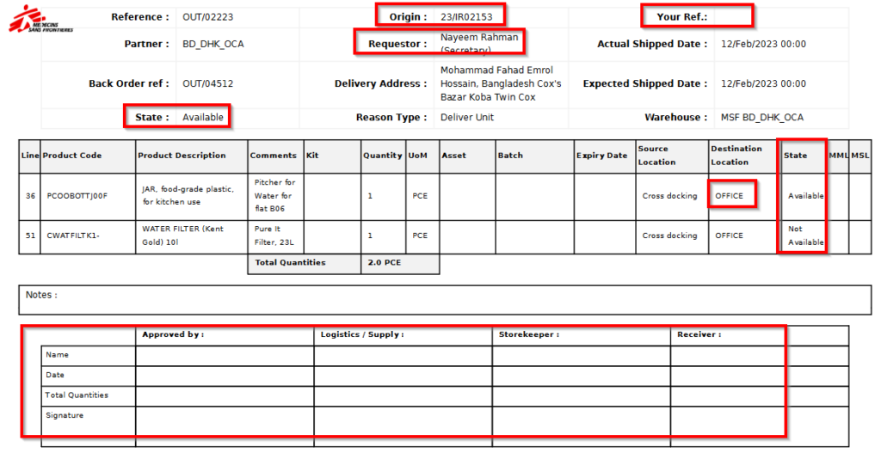Image resolution: width=881 pixels, height=453 pixels.
Task: Click the Your Ref. label
Action: click(682, 17)
